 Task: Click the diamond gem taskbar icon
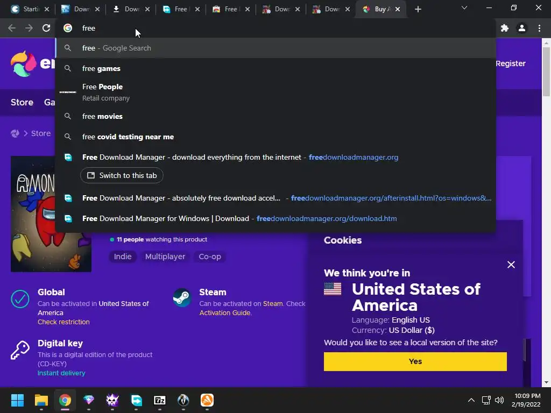click(89, 400)
